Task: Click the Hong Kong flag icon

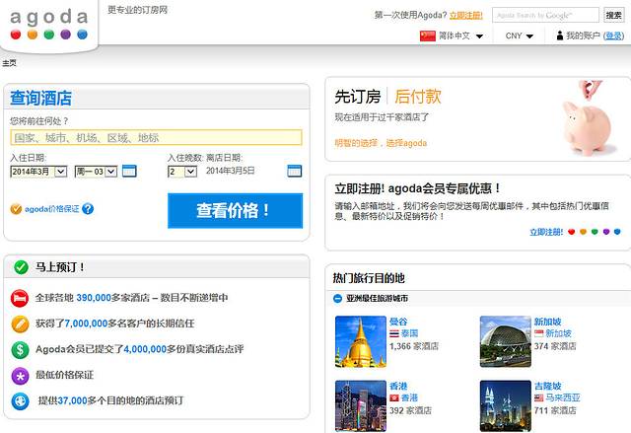Action: coord(394,398)
